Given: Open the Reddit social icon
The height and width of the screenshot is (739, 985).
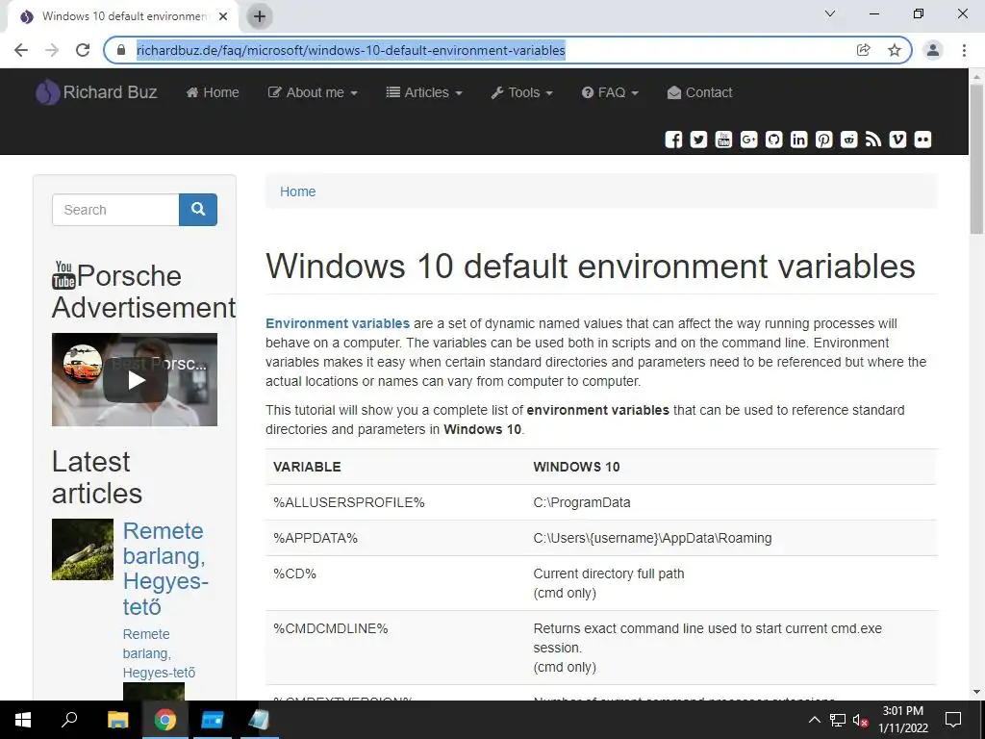Looking at the screenshot, I should 848,140.
